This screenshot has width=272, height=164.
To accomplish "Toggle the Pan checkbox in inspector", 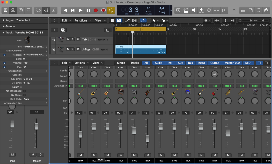I will coord(5,67).
